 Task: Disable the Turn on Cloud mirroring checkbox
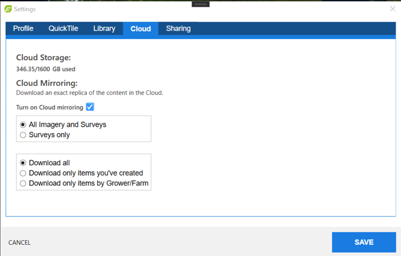pos(90,107)
